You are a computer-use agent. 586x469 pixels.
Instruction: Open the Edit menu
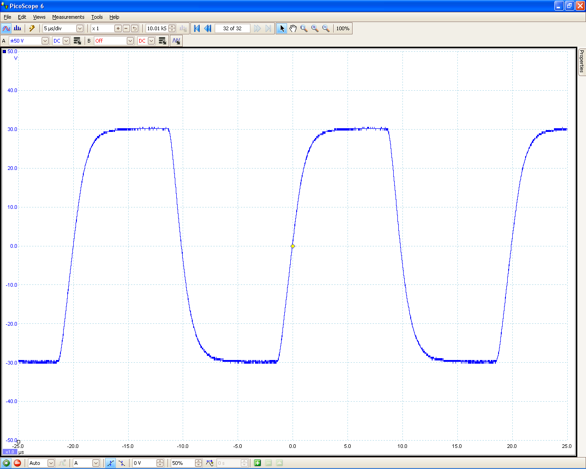click(22, 17)
